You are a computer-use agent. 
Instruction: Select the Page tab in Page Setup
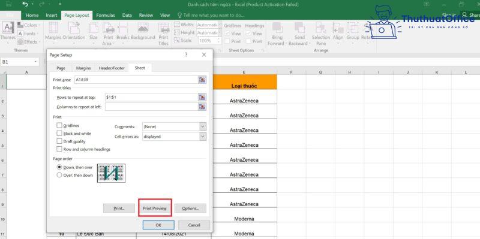(61, 68)
